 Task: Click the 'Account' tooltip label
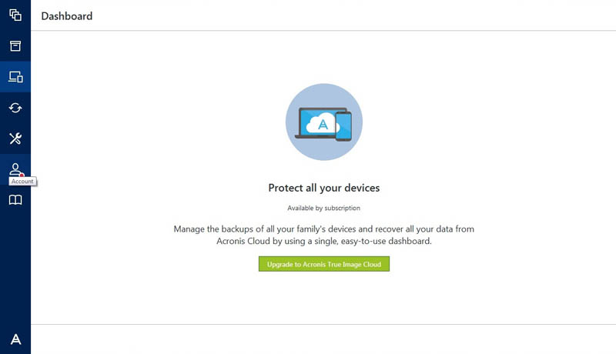pyautogui.click(x=22, y=182)
